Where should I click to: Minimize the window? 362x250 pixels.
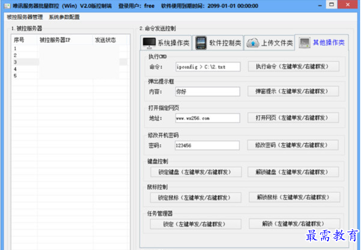pyautogui.click(x=320, y=5)
